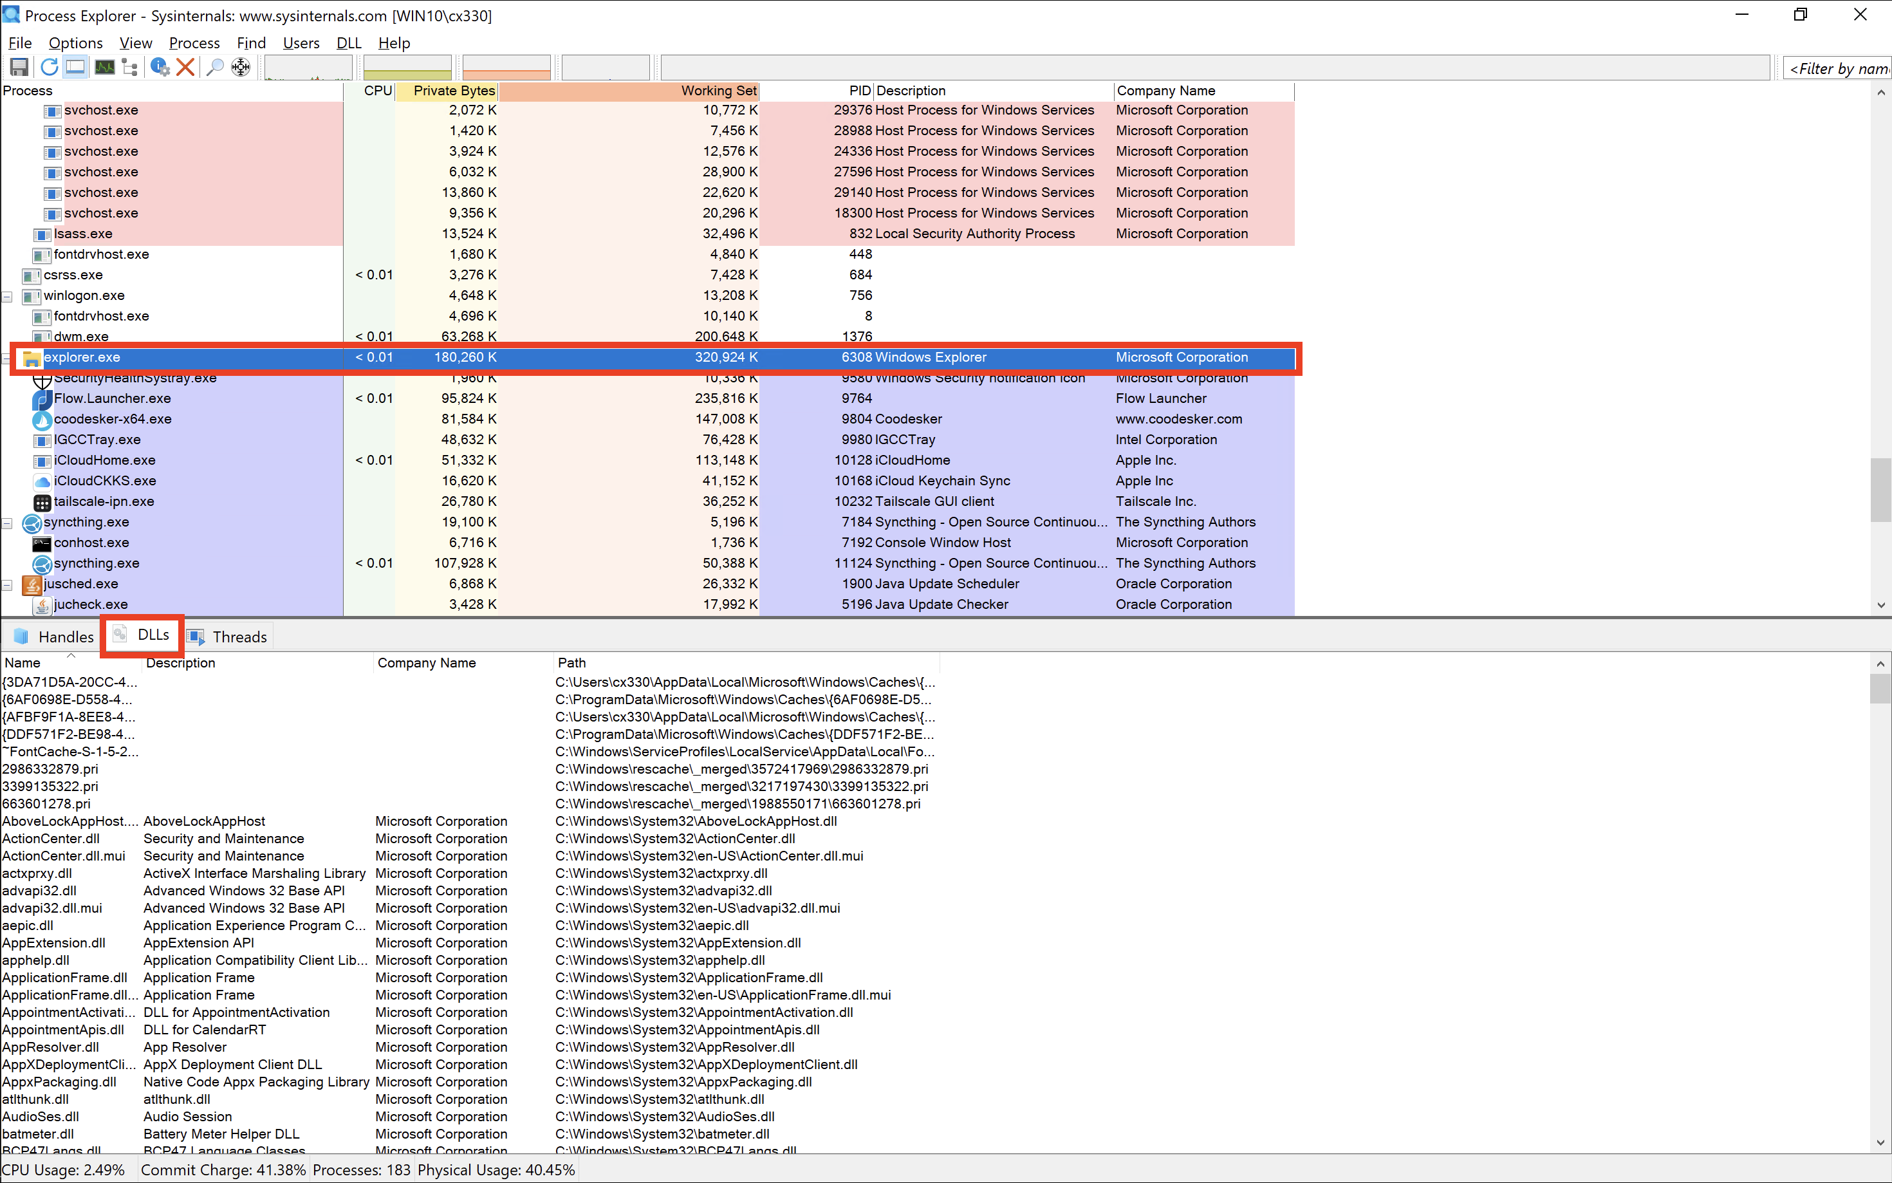The height and width of the screenshot is (1183, 1892).
Task: Click the Save floppy disk toolbar icon
Action: pyautogui.click(x=19, y=68)
